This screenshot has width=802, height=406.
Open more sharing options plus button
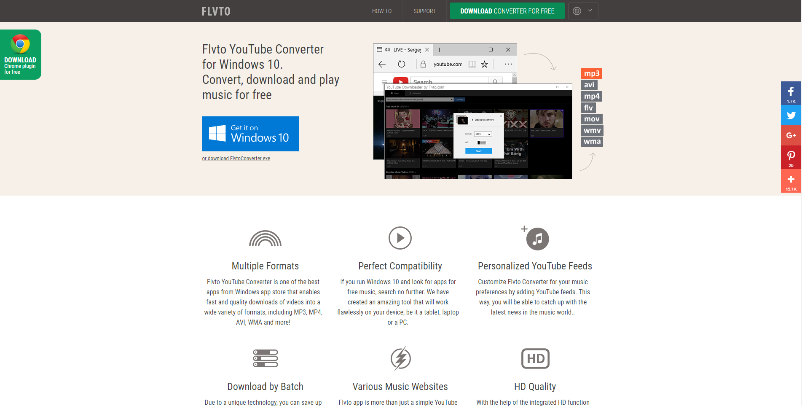pos(791,181)
